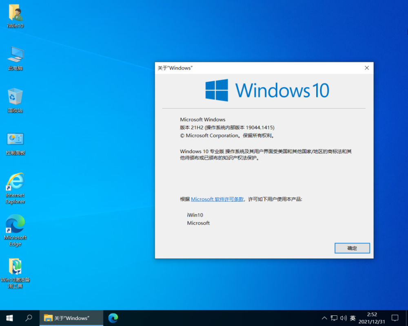This screenshot has width=408, height=326.
Task: Open the network tray icon
Action: point(334,318)
